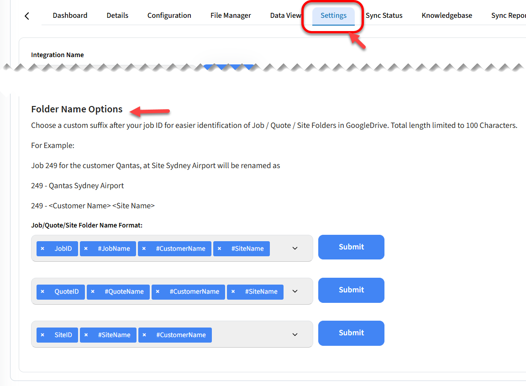This screenshot has width=526, height=386.
Task: Go to the Sync Status tab
Action: pyautogui.click(x=384, y=16)
